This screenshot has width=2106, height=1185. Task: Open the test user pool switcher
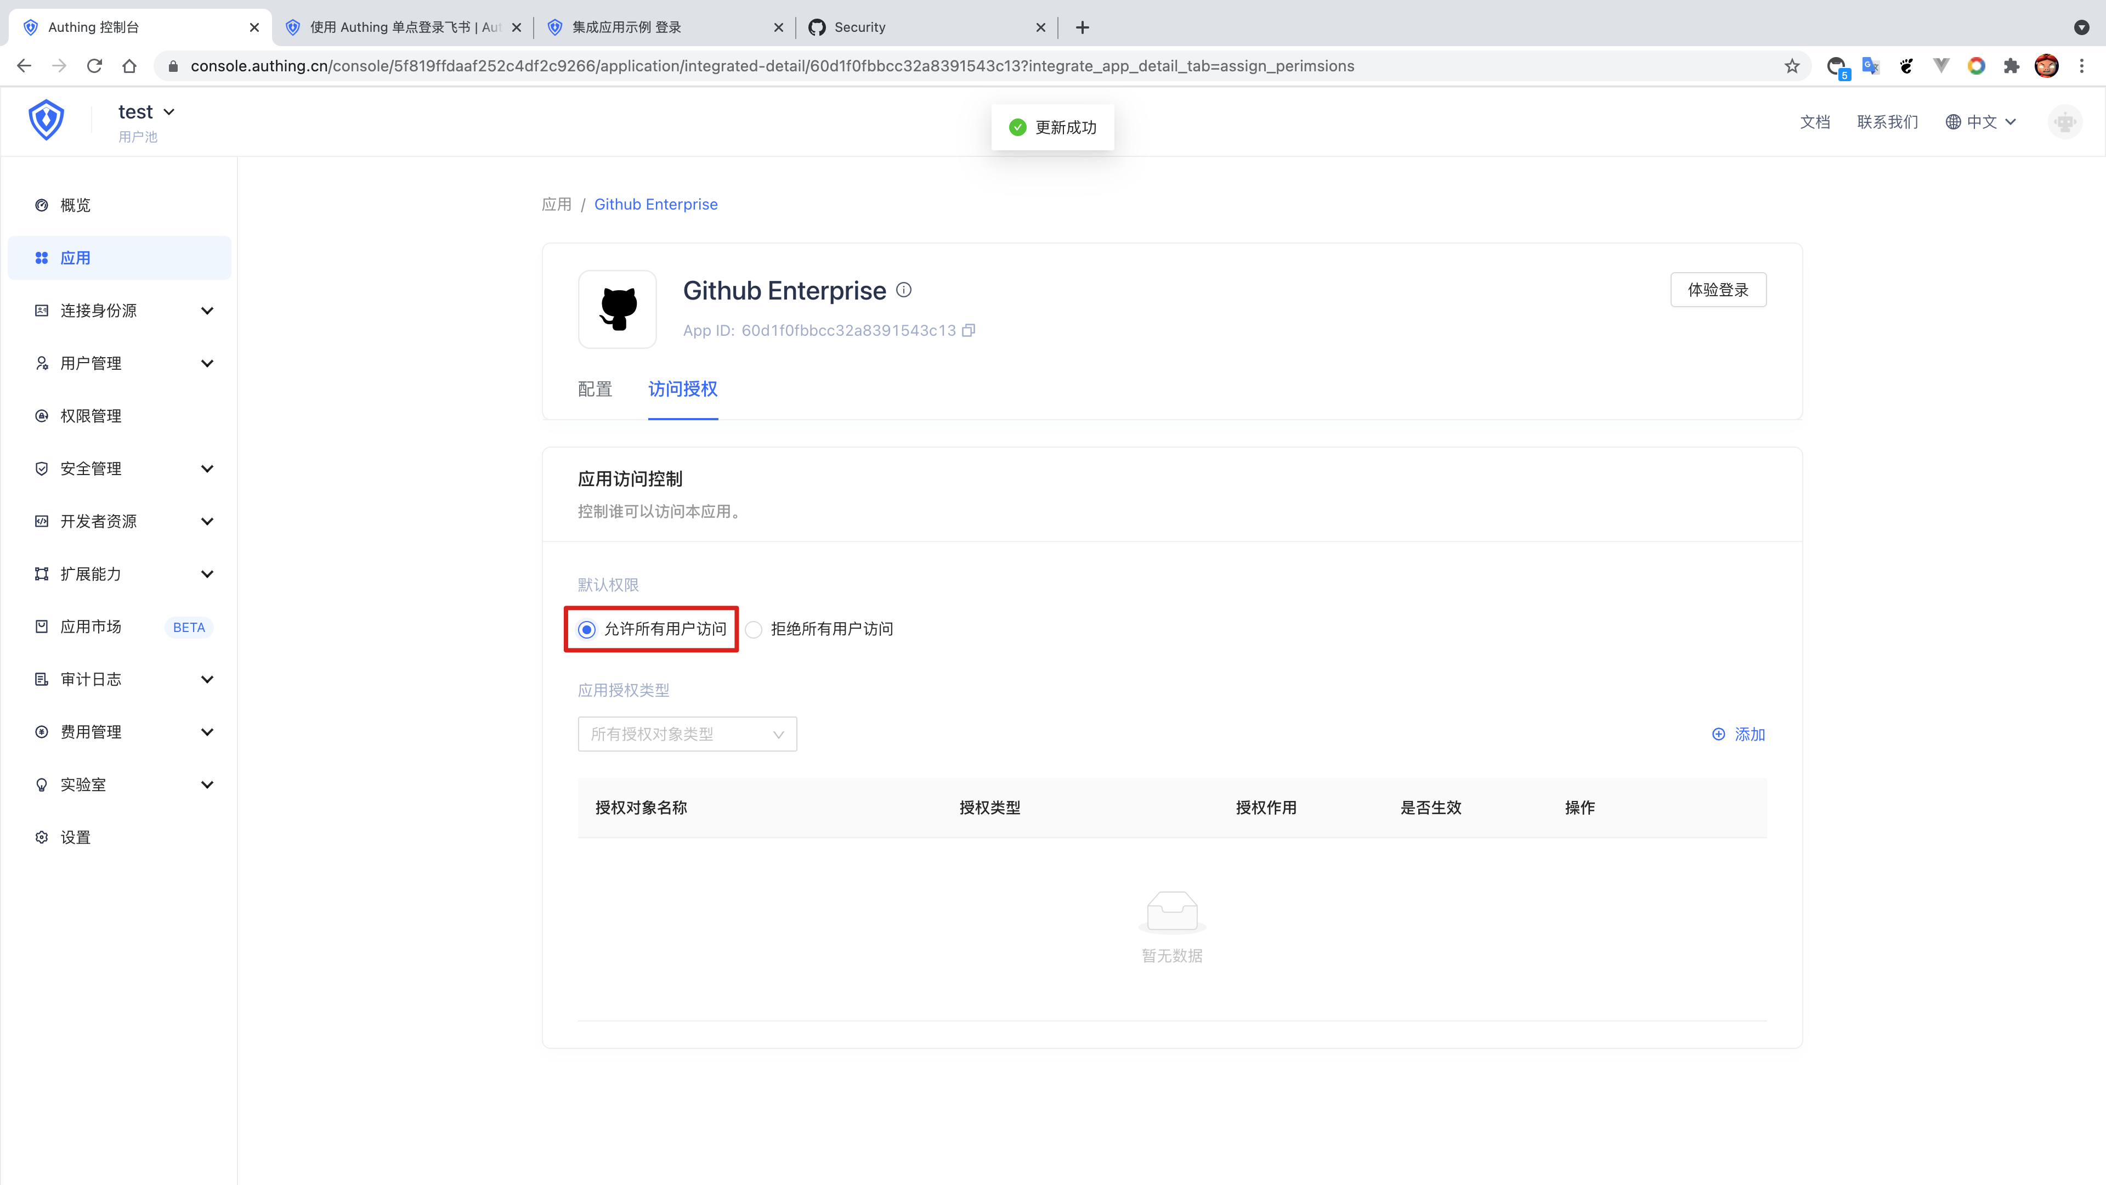point(146,112)
